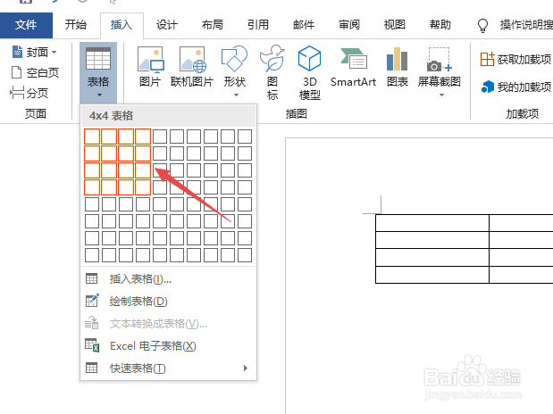Click the Excel spreadsheet icon

pyautogui.click(x=92, y=345)
